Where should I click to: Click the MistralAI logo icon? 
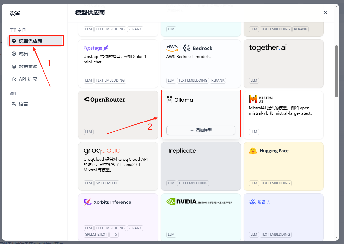pyautogui.click(x=253, y=99)
